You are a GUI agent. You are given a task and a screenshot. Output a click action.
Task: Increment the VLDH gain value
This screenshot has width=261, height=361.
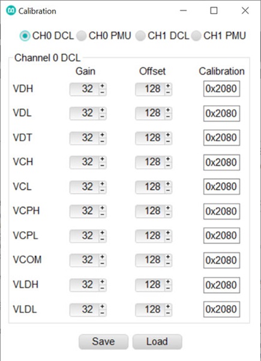tap(103, 282)
